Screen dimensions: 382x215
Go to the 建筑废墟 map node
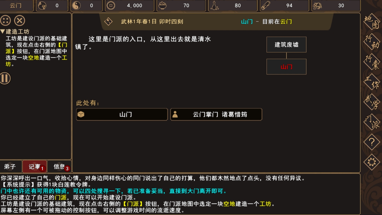pos(286,45)
